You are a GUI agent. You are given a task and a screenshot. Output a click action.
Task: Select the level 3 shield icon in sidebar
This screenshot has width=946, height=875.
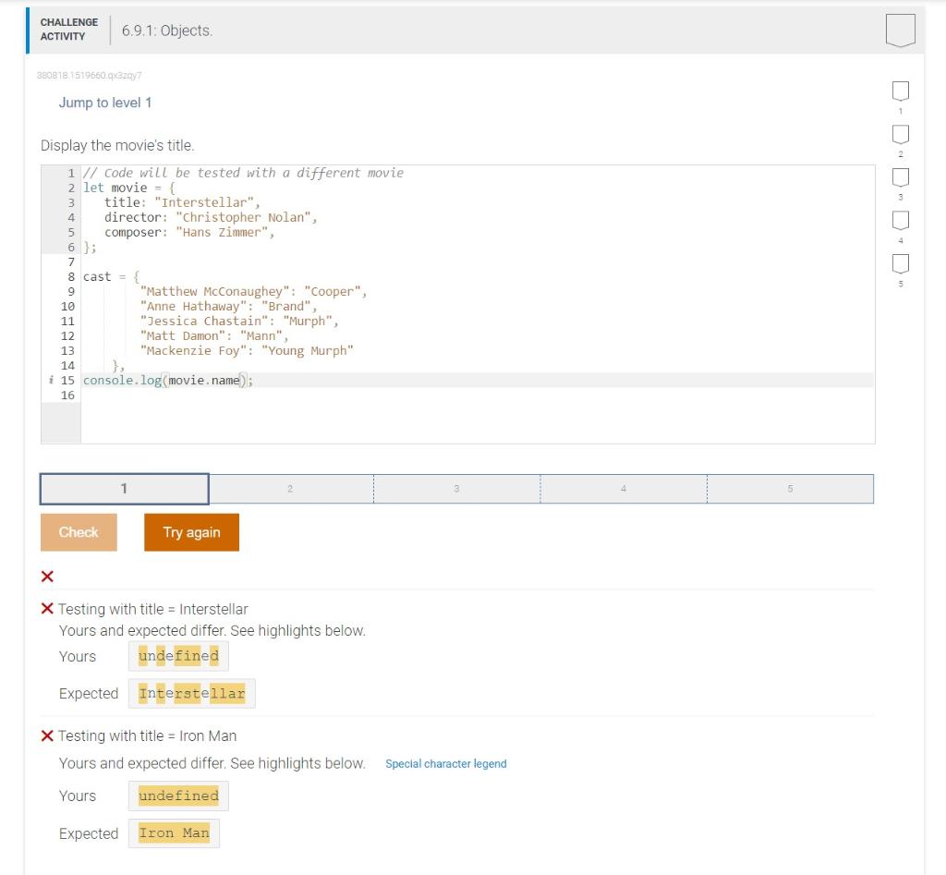pyautogui.click(x=900, y=177)
